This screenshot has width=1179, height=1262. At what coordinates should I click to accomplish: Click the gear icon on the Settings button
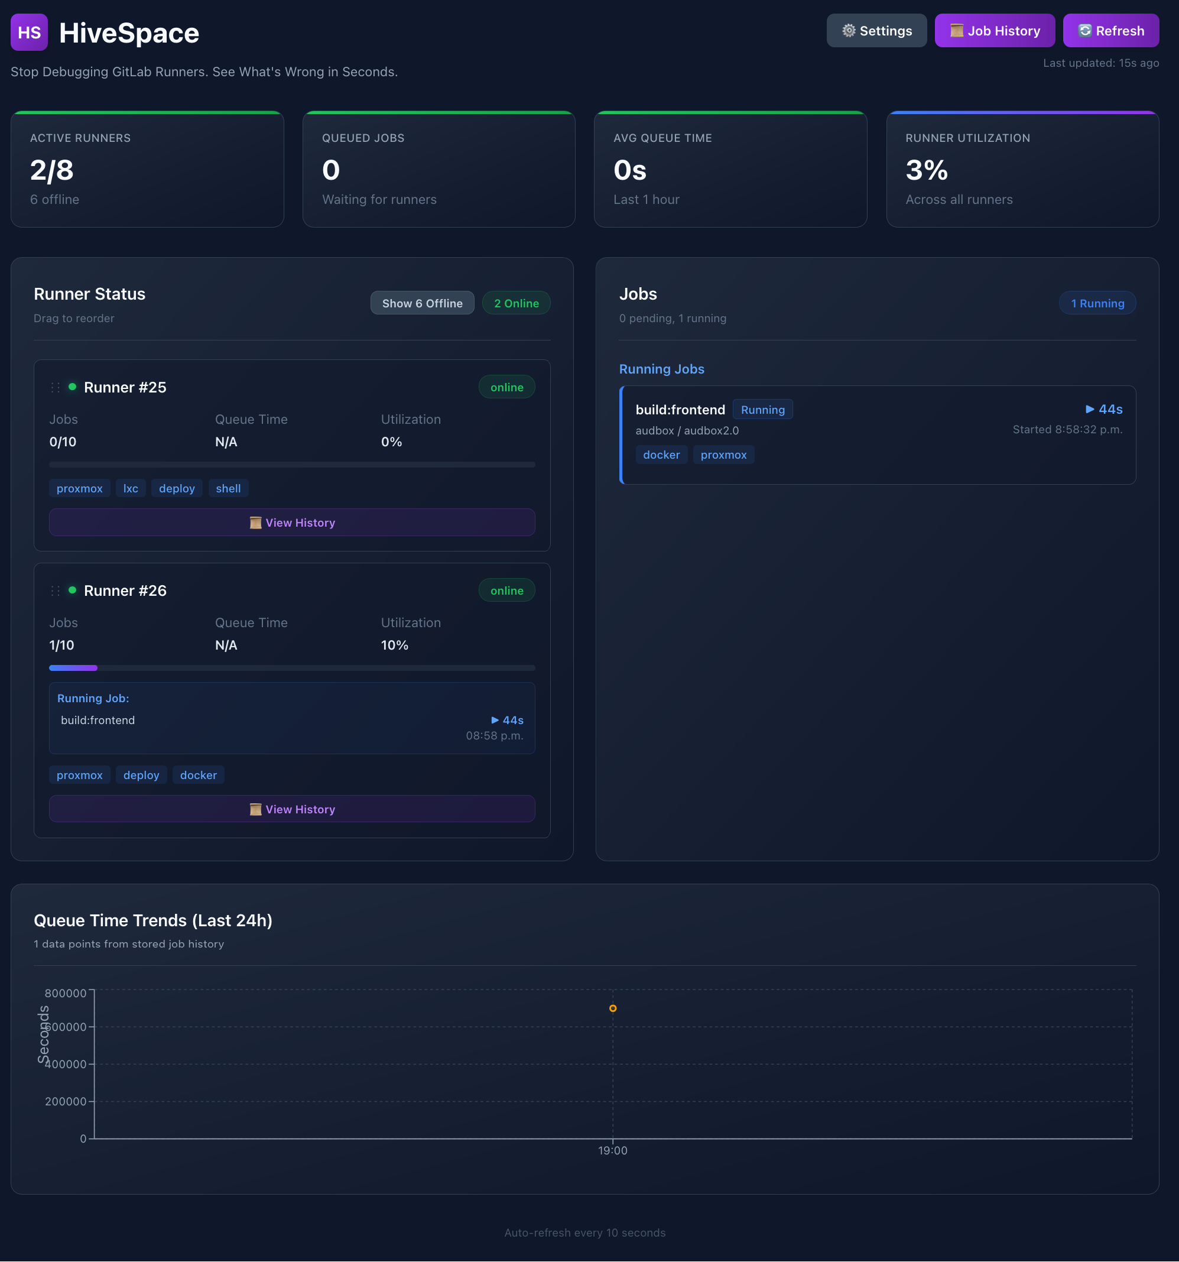pos(848,31)
